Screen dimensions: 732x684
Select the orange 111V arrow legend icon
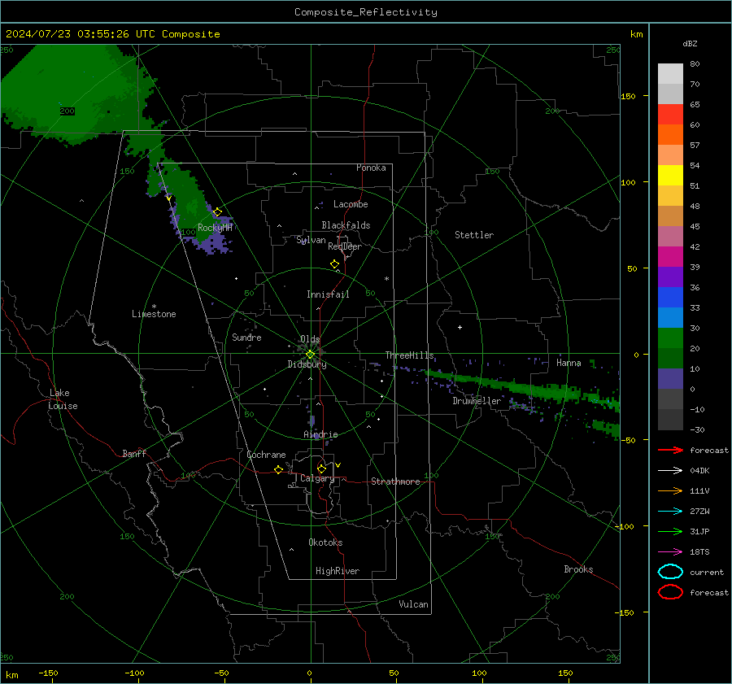click(x=670, y=490)
